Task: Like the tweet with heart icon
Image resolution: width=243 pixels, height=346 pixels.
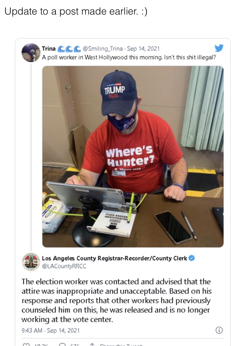Action: 26,345
